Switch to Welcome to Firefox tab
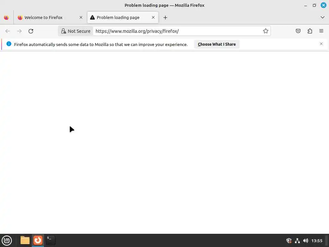The width and height of the screenshot is (329, 247). click(50, 18)
